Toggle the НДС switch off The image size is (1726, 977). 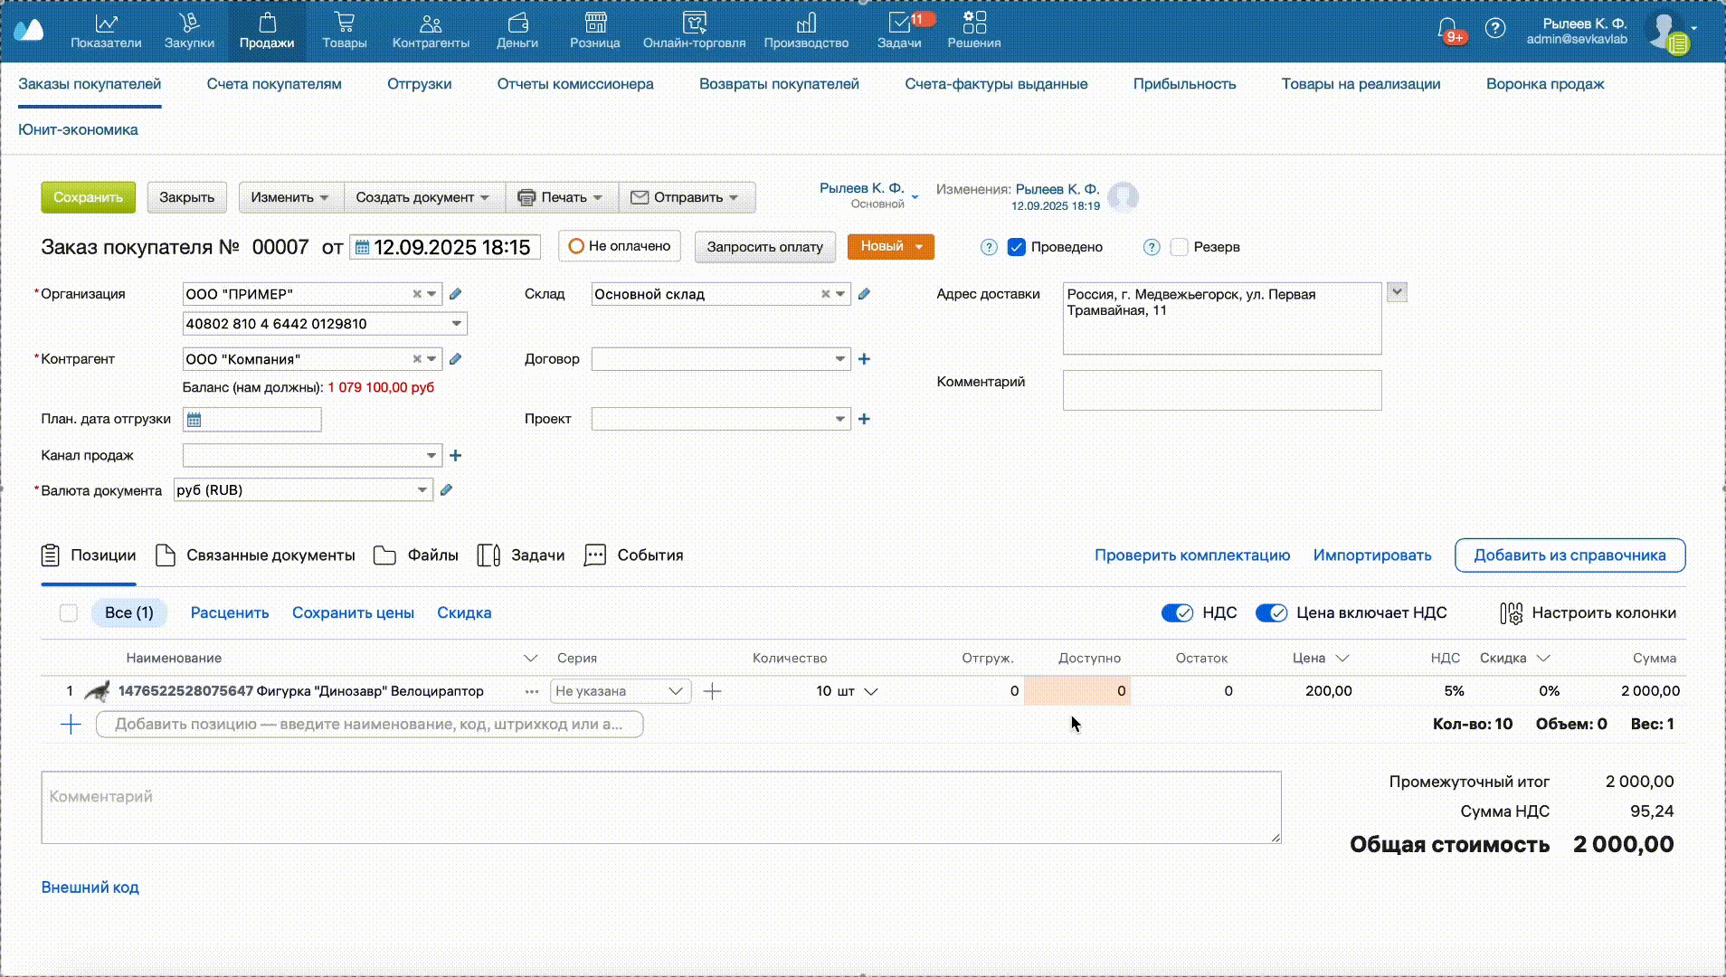1177,613
